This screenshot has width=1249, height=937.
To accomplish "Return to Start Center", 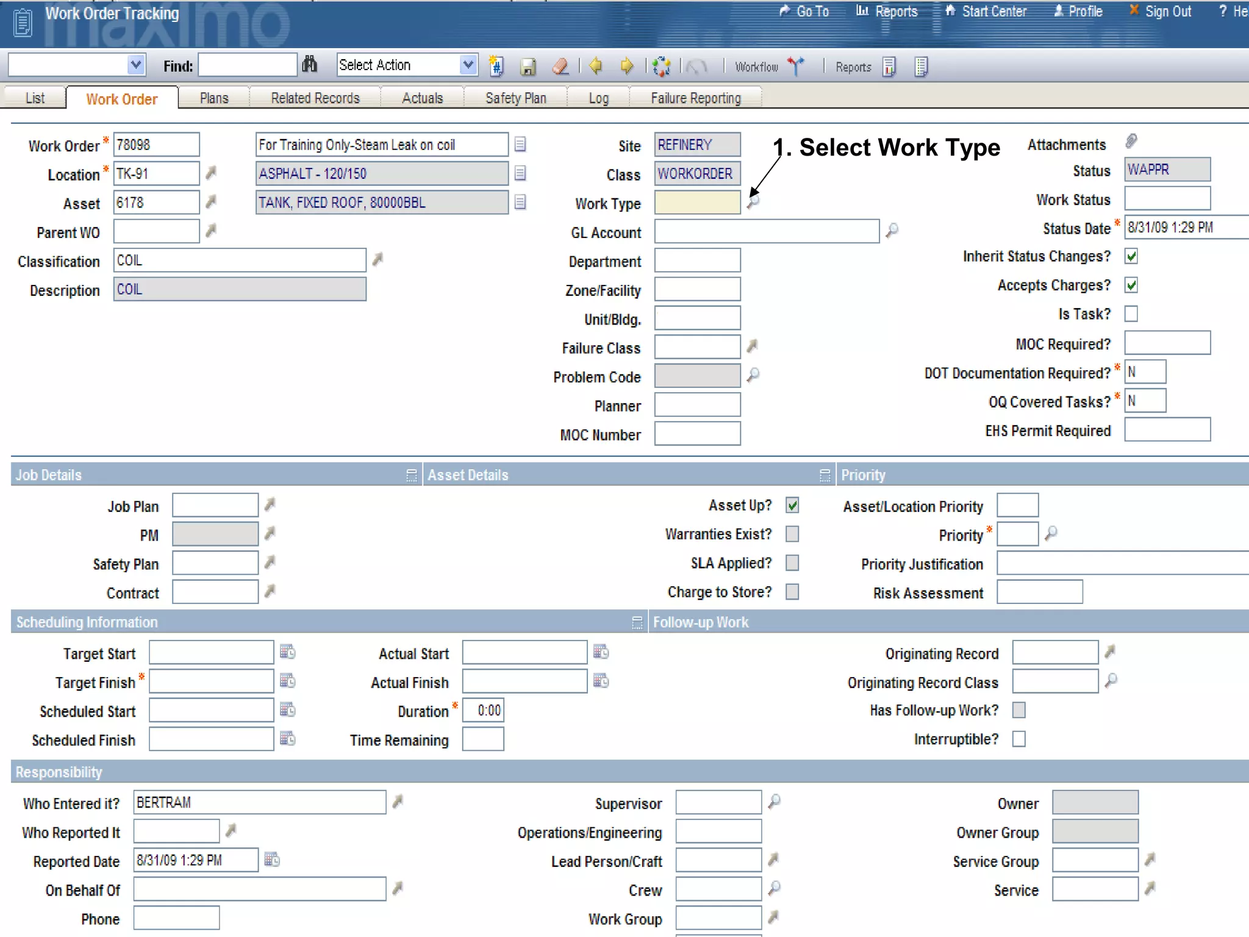I will (x=986, y=11).
